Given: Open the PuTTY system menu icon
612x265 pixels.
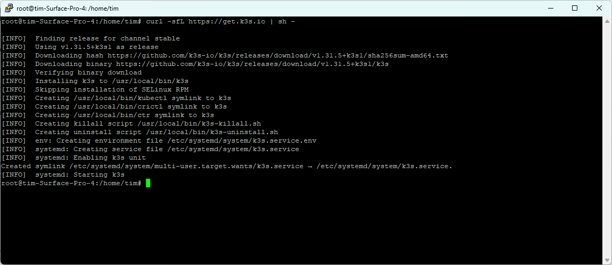Looking at the screenshot, I should click(x=9, y=8).
